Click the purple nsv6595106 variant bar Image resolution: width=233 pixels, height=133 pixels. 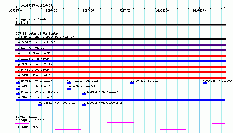[x=120, y=45]
